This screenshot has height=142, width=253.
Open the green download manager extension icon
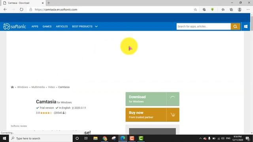click(212, 9)
